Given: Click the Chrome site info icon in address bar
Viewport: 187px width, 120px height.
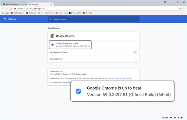Looking at the screenshot, I should pos(15,9).
